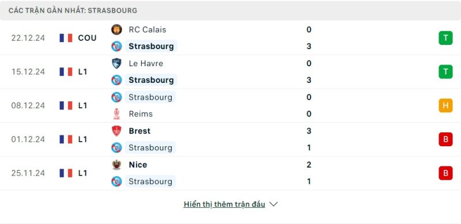Click 'Các trận gần nhất: Strasbourg' header
Viewport: 461px width, 224px height.
coord(73,10)
